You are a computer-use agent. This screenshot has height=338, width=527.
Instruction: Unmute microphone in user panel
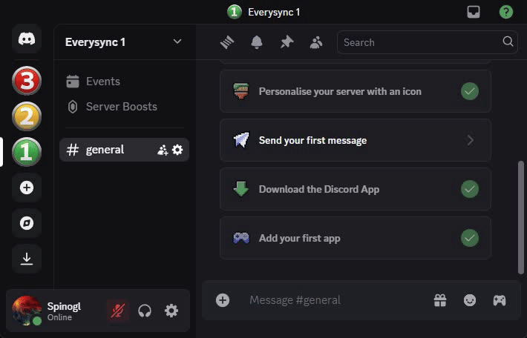(117, 311)
